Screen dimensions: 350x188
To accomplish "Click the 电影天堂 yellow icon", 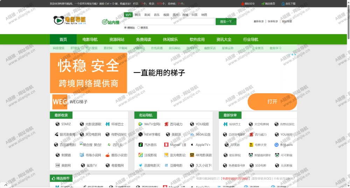I will coord(251,145).
